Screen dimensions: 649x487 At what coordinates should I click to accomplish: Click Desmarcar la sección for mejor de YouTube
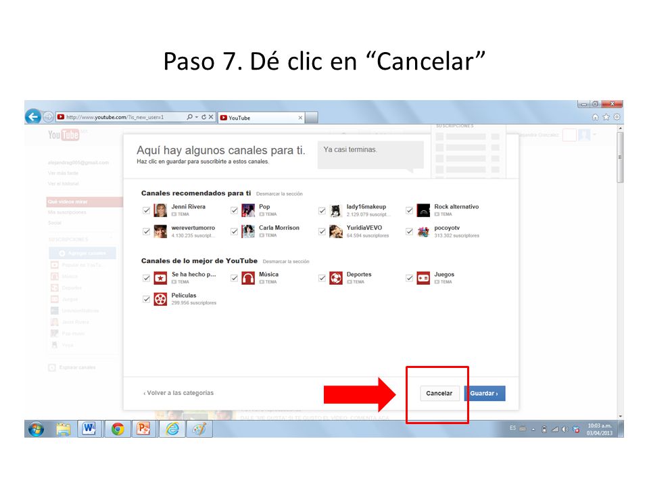[286, 261]
